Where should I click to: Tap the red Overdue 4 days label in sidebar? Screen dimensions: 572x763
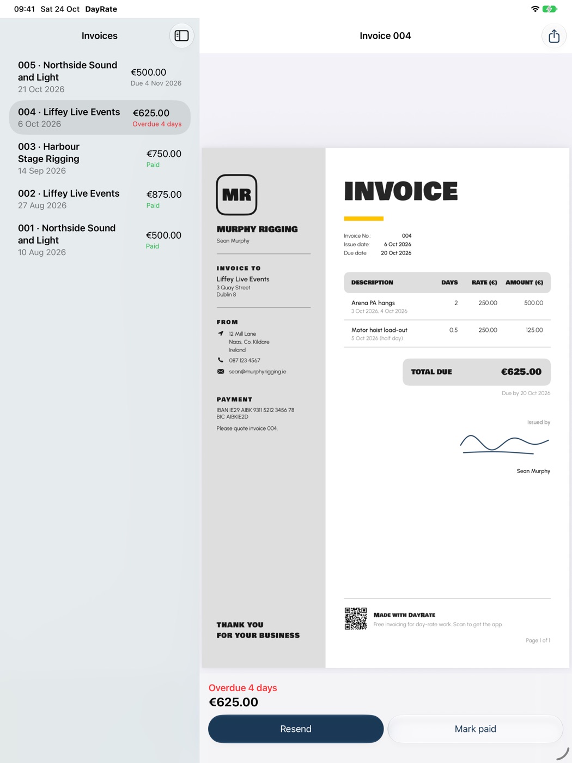pyautogui.click(x=157, y=124)
